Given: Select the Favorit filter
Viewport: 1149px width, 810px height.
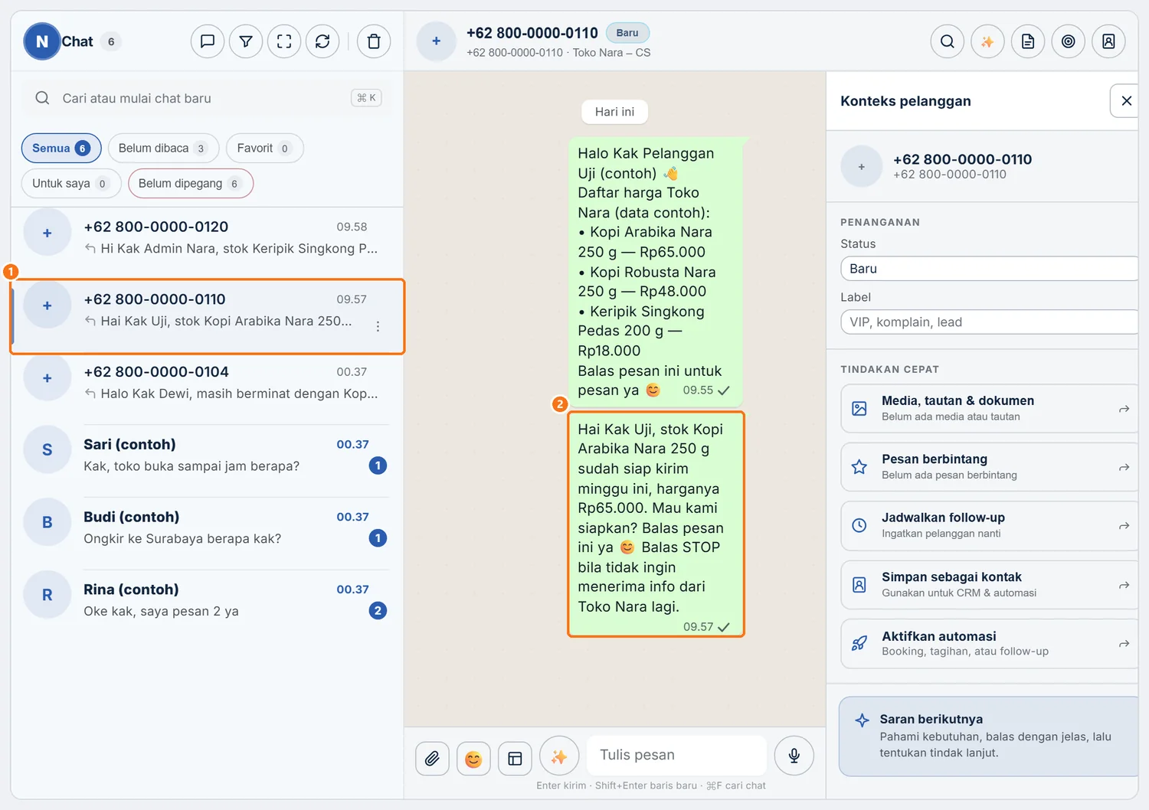Looking at the screenshot, I should point(264,148).
